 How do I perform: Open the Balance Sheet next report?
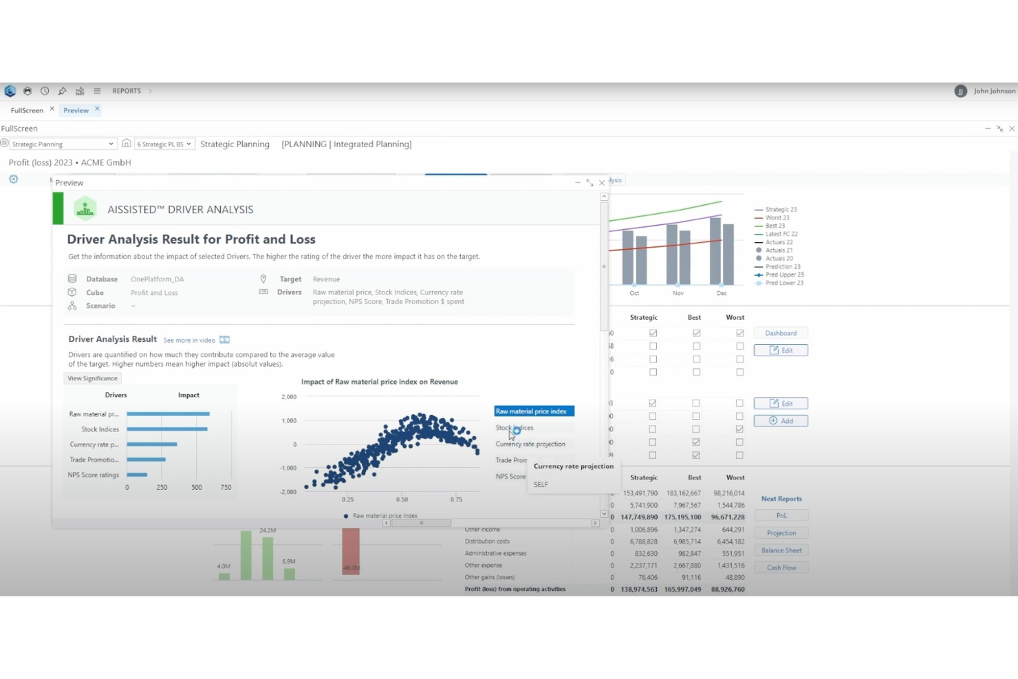(x=781, y=550)
